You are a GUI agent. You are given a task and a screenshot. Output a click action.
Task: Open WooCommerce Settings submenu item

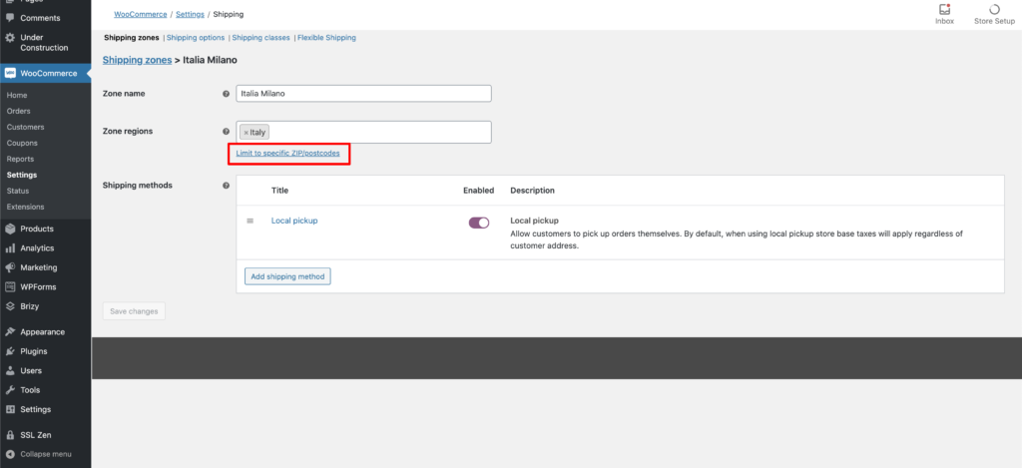pos(22,175)
